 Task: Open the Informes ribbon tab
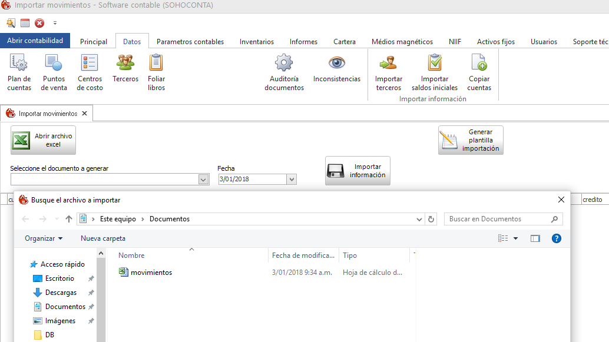point(303,42)
